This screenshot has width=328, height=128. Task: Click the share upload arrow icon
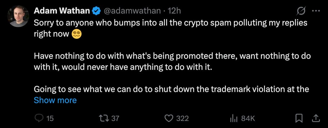(316, 118)
